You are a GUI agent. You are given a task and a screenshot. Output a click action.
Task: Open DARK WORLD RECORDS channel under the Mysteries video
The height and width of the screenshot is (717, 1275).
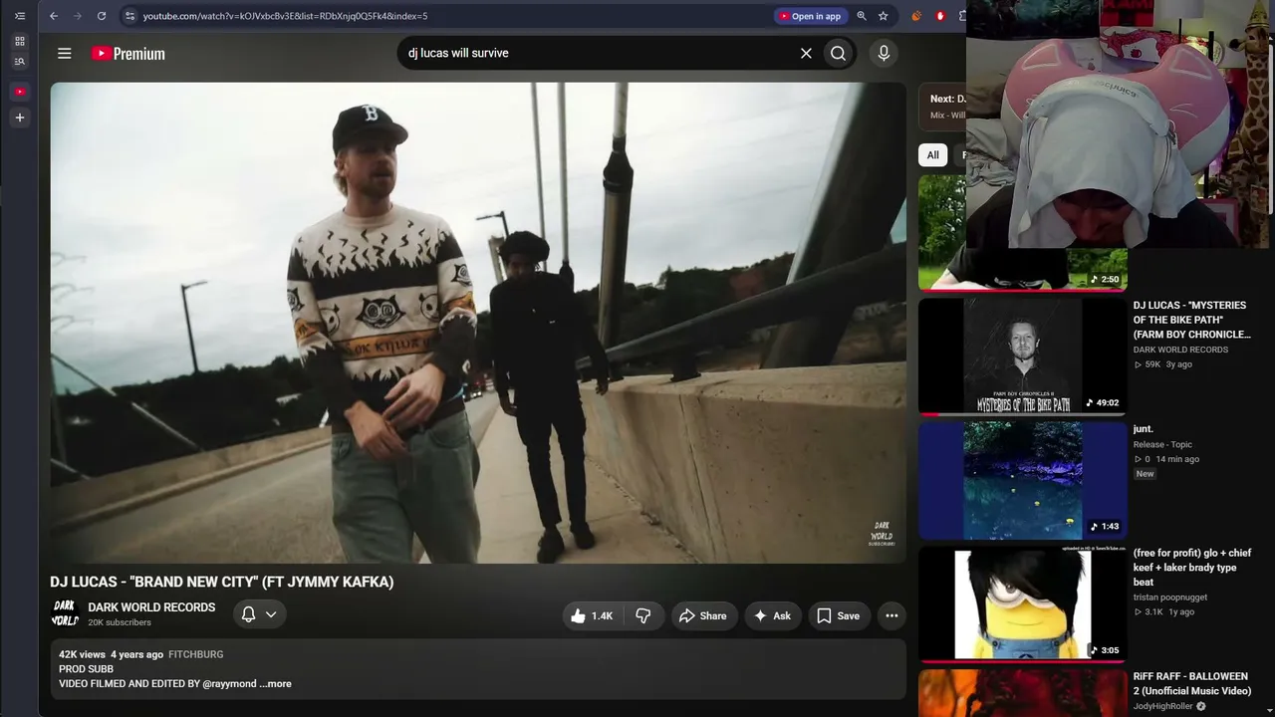coord(1180,350)
